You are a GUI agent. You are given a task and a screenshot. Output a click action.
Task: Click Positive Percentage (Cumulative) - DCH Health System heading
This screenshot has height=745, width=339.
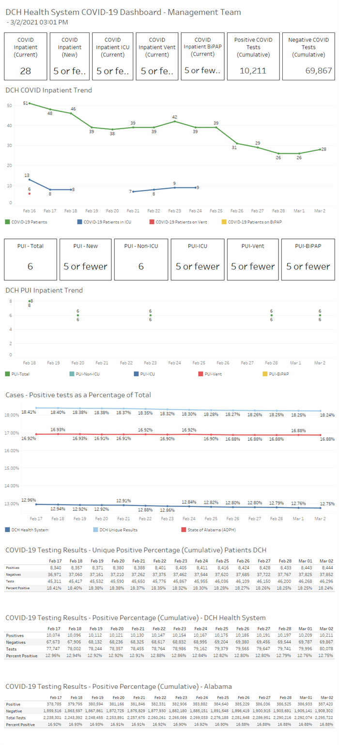pyautogui.click(x=136, y=618)
